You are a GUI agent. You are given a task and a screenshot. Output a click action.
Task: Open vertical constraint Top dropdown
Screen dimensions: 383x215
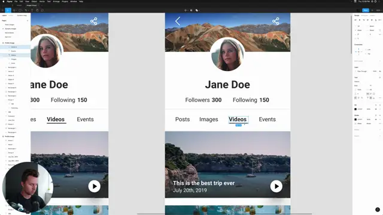click(x=369, y=54)
